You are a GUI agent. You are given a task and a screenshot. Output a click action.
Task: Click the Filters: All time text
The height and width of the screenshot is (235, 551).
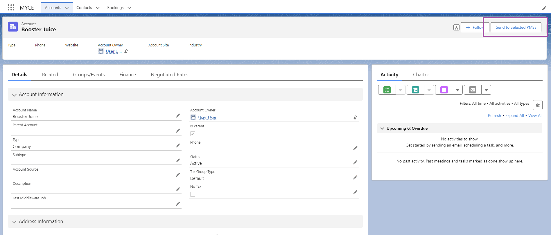click(473, 103)
